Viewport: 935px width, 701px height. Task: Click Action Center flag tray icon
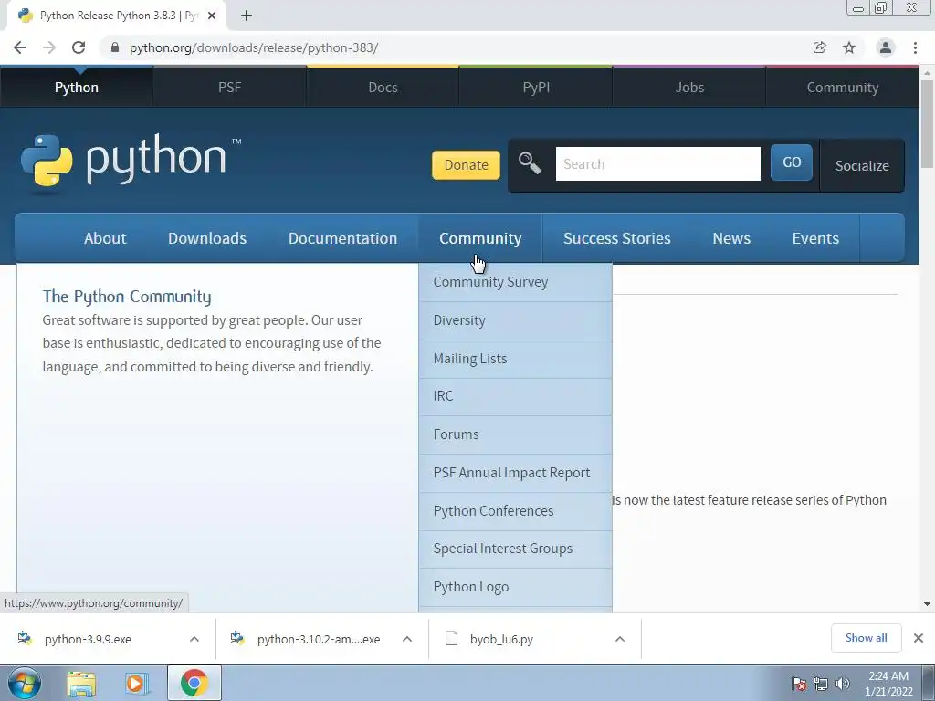click(x=799, y=684)
